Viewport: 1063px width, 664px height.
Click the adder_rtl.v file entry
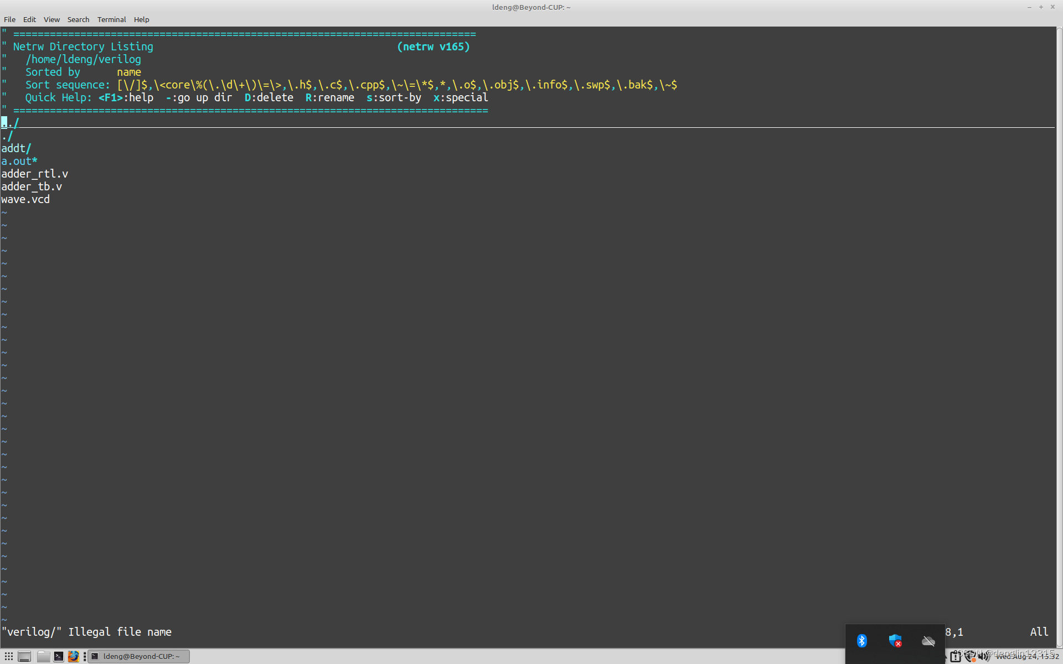[34, 174]
